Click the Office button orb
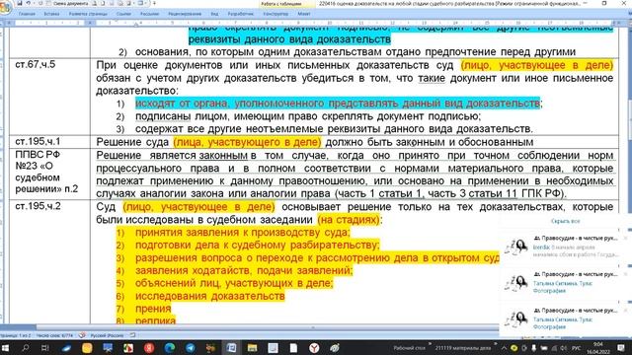The width and height of the screenshot is (632, 355). click(5, 7)
